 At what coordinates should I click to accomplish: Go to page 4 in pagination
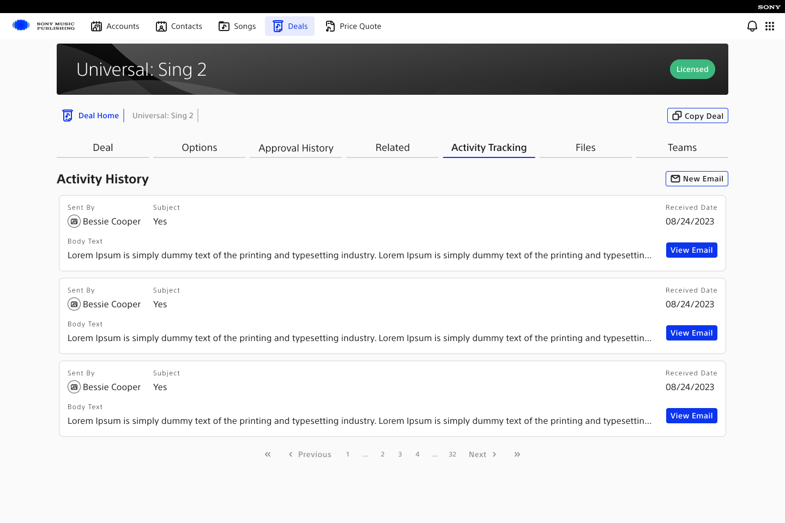[x=418, y=454]
